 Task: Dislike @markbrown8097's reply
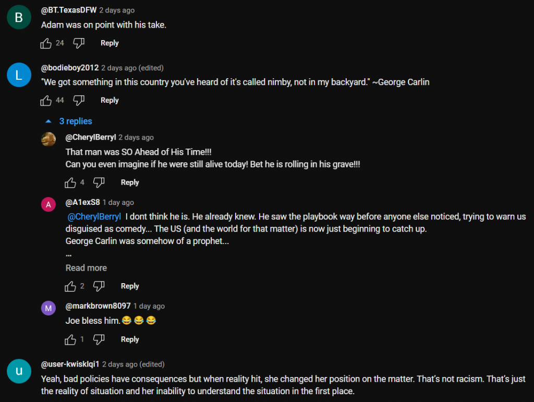pyautogui.click(x=99, y=339)
